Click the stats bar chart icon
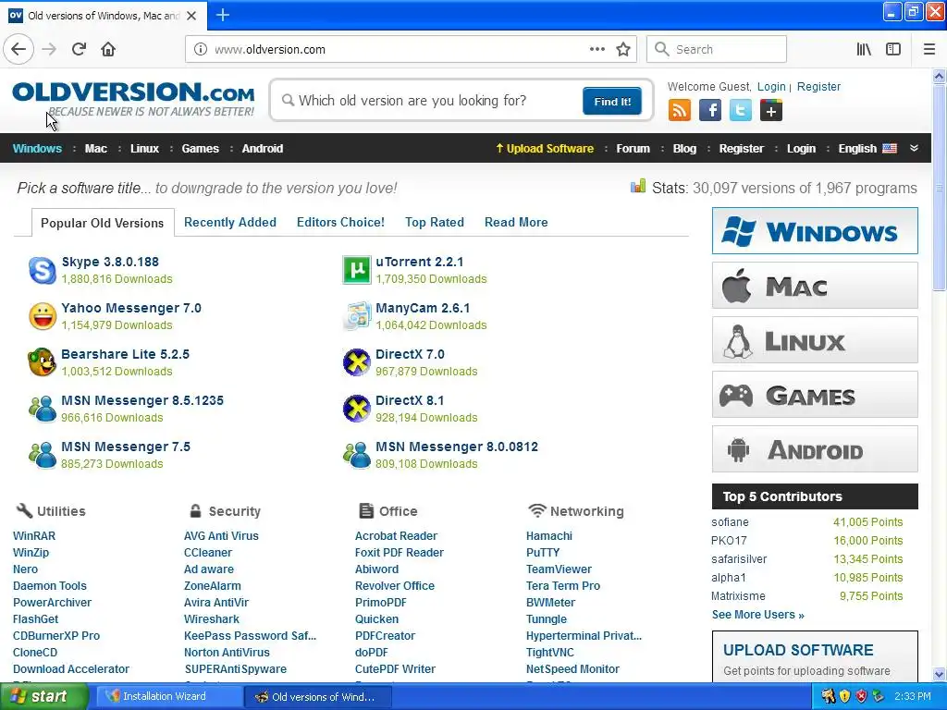 [x=638, y=186]
